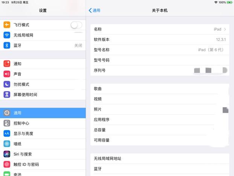Viewport: 234px width, 176px height.
Task: Tap the Bluetooth icon in sidebar
Action: click(7, 45)
